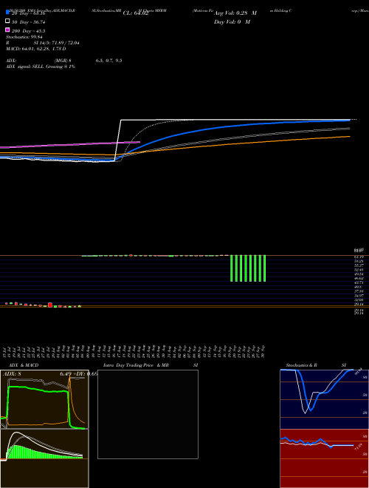This screenshot has height=488, width=369.
Task: Click the magenta 200-day average line
Action: [72, 144]
